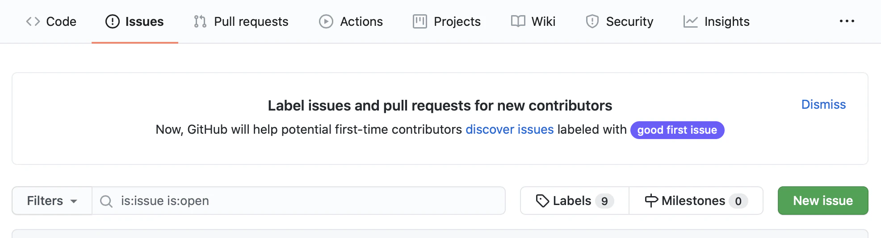Click the Milestones signpost icon
Image resolution: width=881 pixels, height=238 pixels.
click(x=651, y=201)
